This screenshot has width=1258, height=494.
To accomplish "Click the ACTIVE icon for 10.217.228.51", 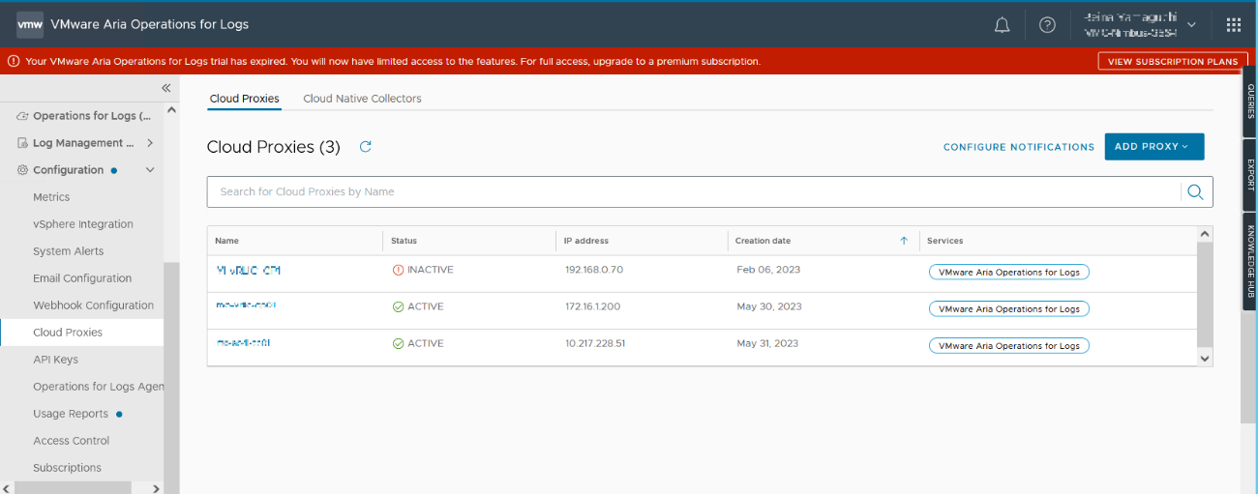I will tap(398, 343).
